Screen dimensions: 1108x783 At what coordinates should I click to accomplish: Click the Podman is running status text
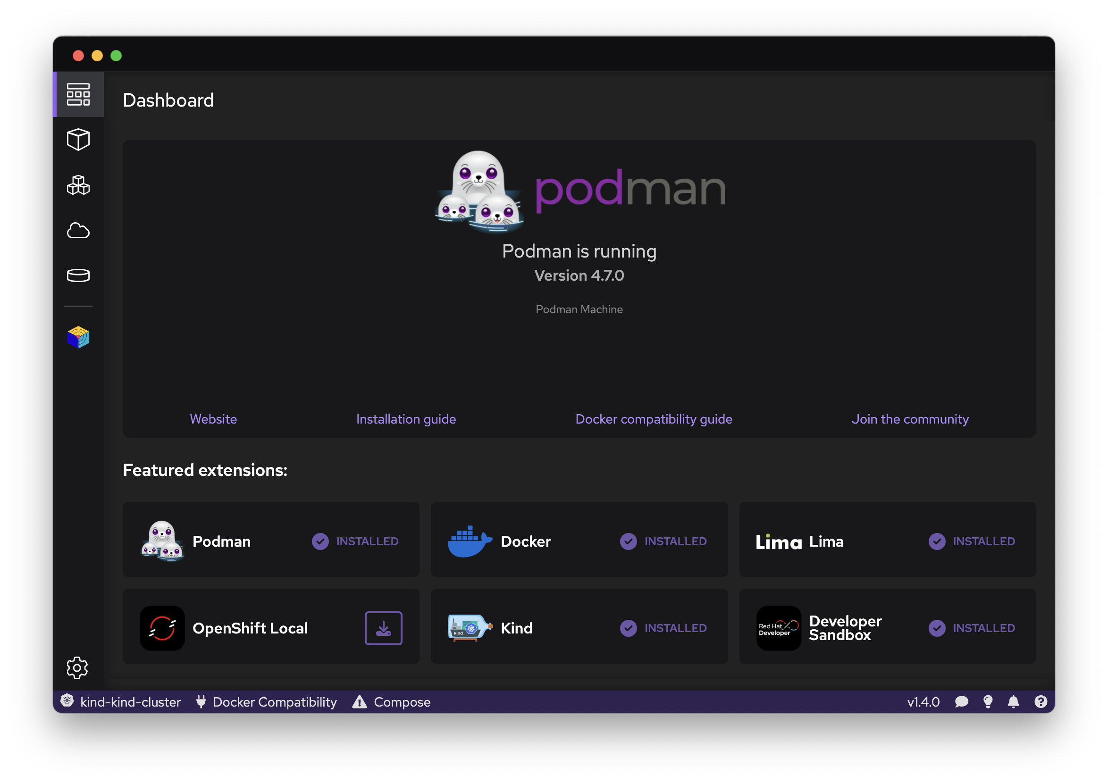pos(579,251)
